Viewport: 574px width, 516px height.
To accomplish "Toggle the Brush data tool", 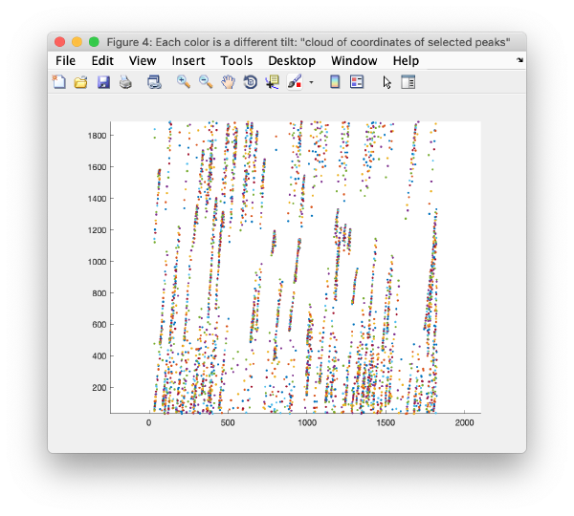I will [295, 82].
